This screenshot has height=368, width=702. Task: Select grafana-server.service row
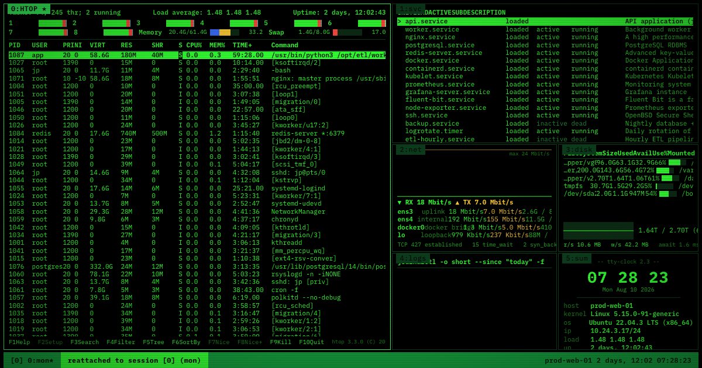546,92
